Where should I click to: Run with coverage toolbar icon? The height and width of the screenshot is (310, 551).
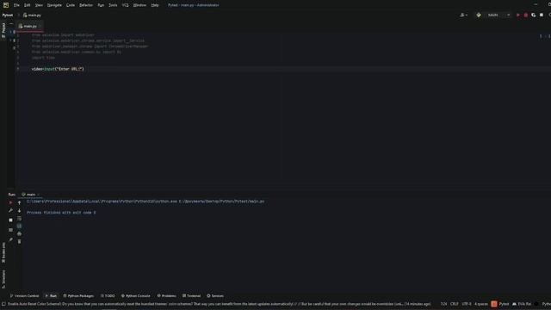[x=534, y=15]
